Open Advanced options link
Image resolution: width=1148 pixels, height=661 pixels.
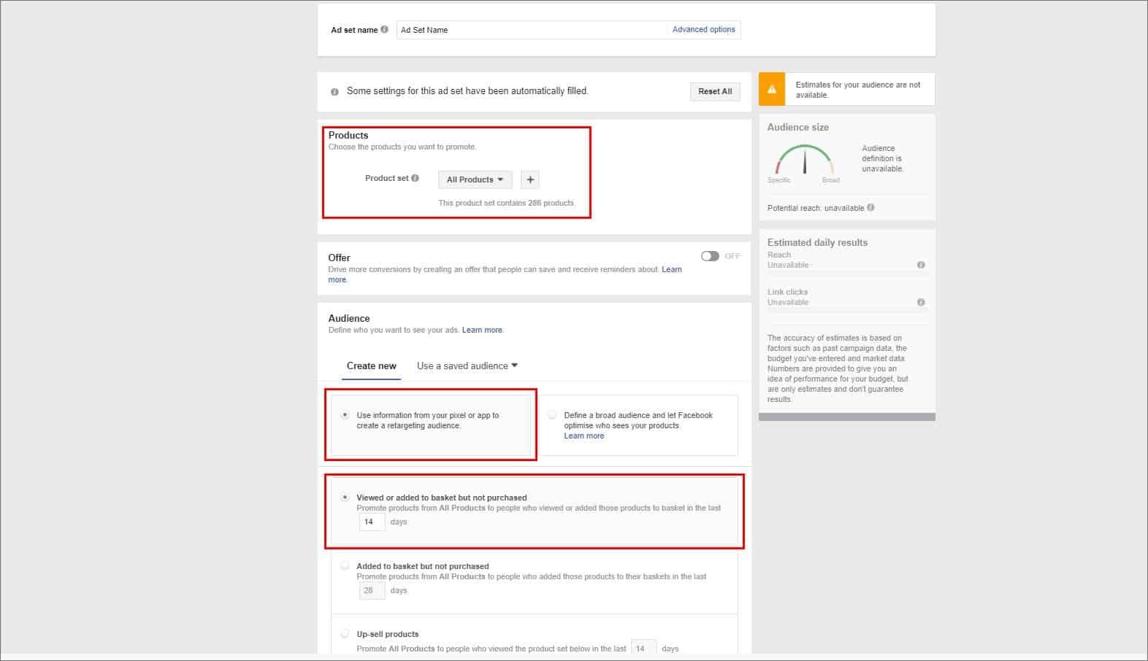(x=703, y=30)
